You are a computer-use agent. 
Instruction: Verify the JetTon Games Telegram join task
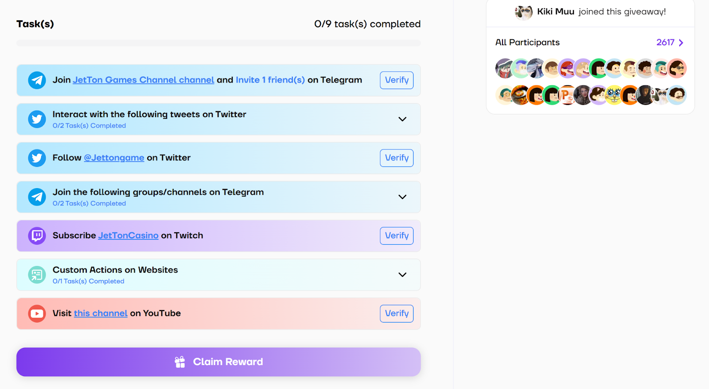[x=397, y=80]
